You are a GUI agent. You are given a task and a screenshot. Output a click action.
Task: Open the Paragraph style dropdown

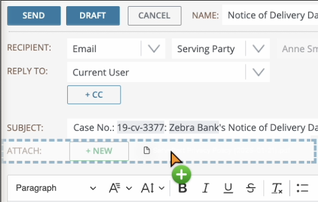(x=56, y=188)
